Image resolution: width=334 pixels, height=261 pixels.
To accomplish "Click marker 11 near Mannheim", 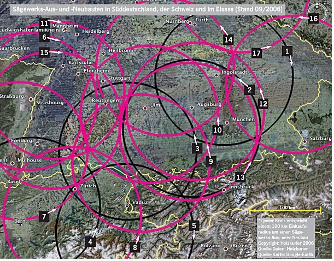I will (x=44, y=23).
